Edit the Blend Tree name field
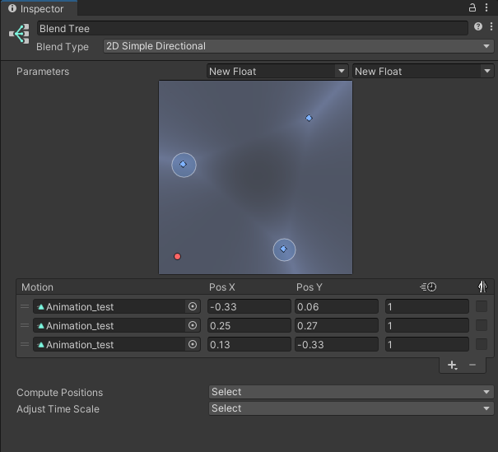Screen dimensions: 498x452 coord(253,28)
